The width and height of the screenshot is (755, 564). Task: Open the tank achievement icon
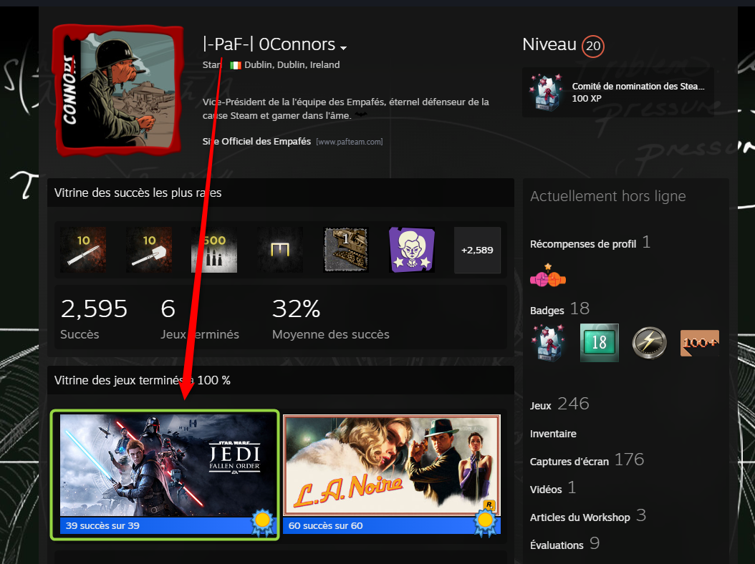[x=346, y=251]
